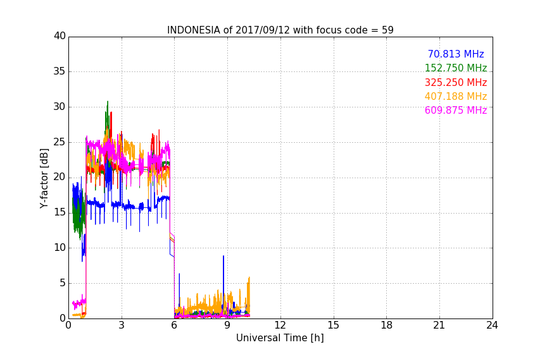Screen dimensions: 547x364
Task: Select the 325.250 MHz legend label
Action: tap(456, 83)
